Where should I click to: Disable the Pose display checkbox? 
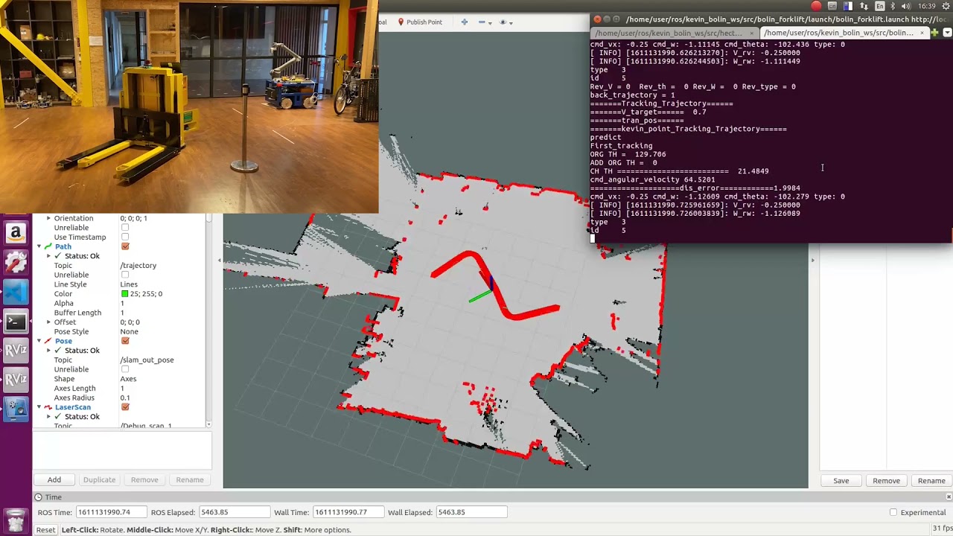click(x=125, y=341)
